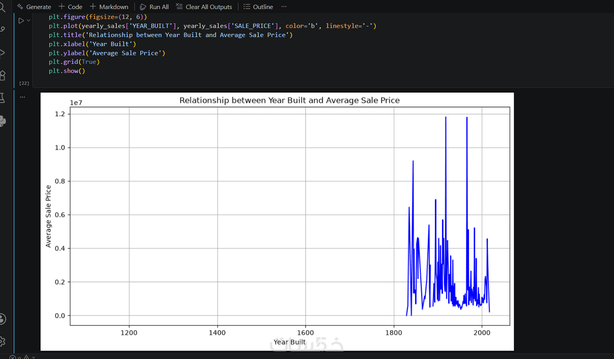
Task: Click the 'Year Built' x-axis label
Action: pos(290,342)
